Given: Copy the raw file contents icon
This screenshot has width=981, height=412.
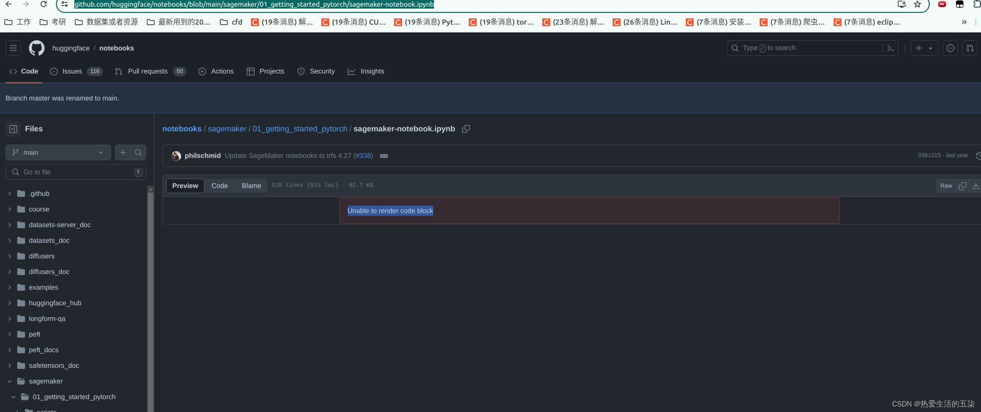Looking at the screenshot, I should pos(962,186).
